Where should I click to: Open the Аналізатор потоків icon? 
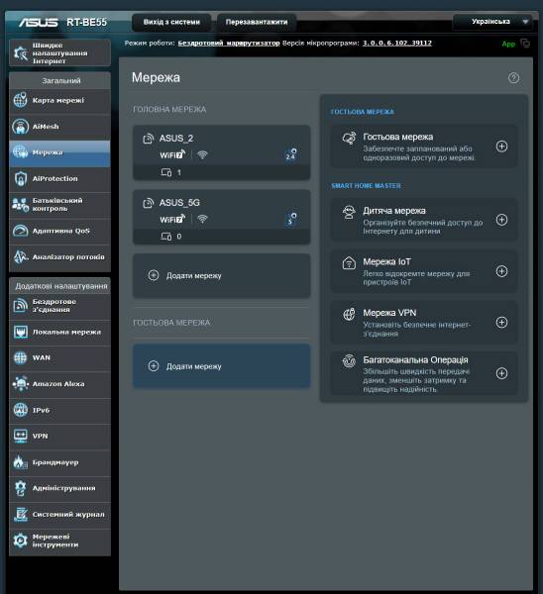[20, 256]
